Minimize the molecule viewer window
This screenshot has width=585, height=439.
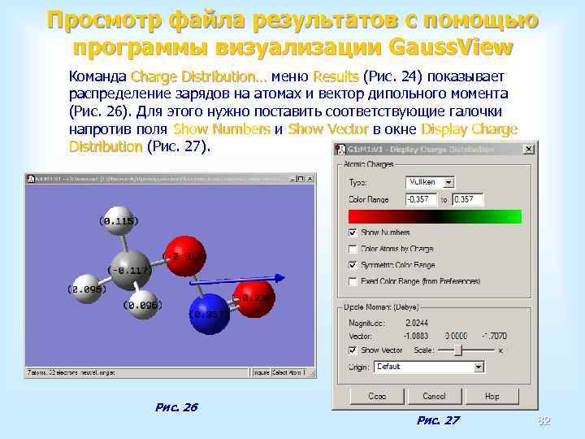(293, 179)
